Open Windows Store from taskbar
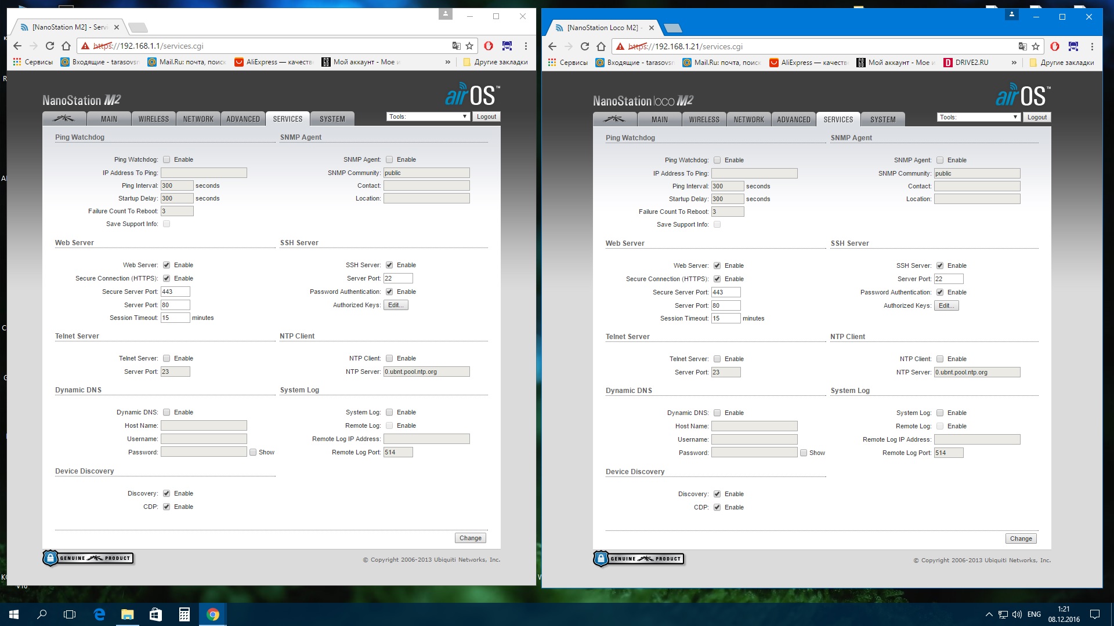 pos(155,614)
